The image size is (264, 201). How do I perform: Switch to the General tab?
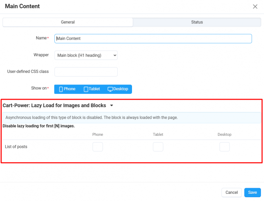(x=68, y=22)
